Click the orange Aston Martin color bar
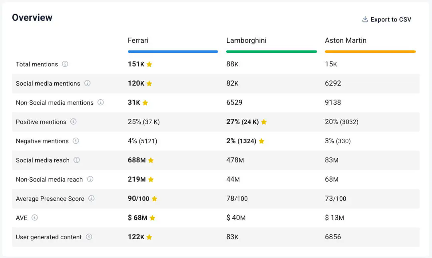The image size is (432, 258). 370,52
